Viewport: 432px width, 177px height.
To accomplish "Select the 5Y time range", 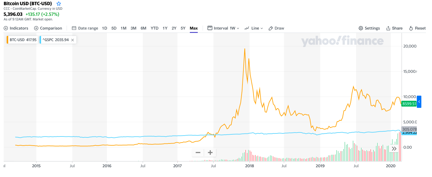I will coord(183,28).
